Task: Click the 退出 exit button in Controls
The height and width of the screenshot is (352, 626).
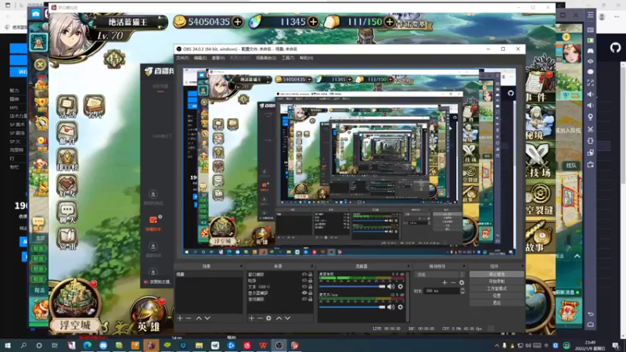Action: [497, 303]
